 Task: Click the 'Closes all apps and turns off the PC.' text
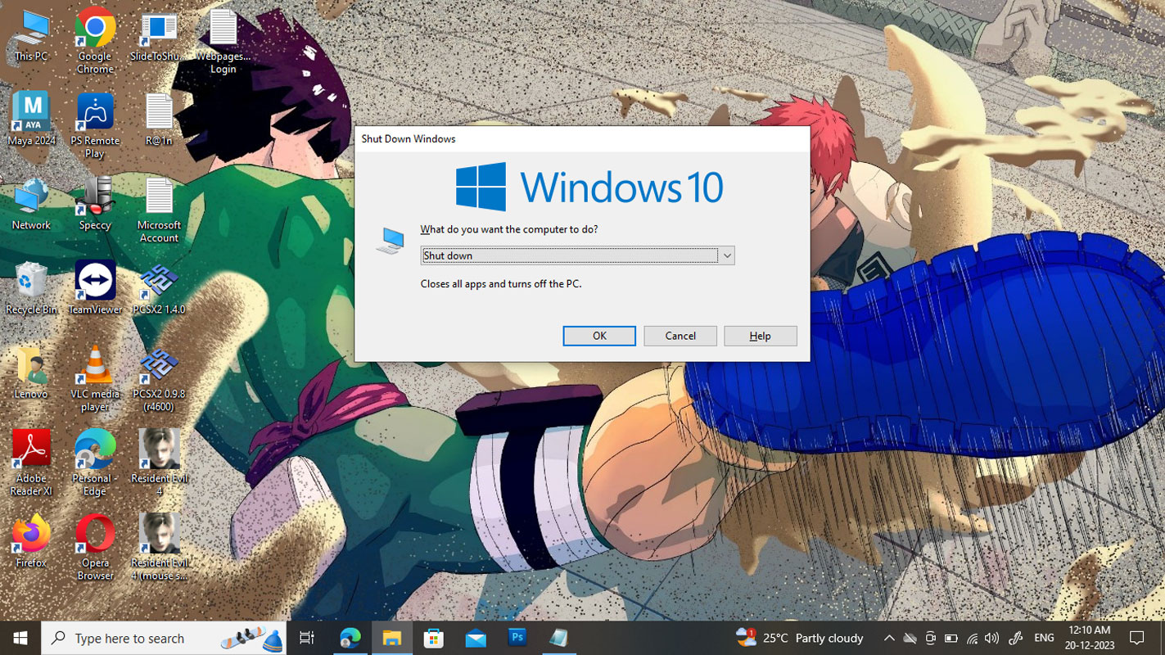(501, 284)
